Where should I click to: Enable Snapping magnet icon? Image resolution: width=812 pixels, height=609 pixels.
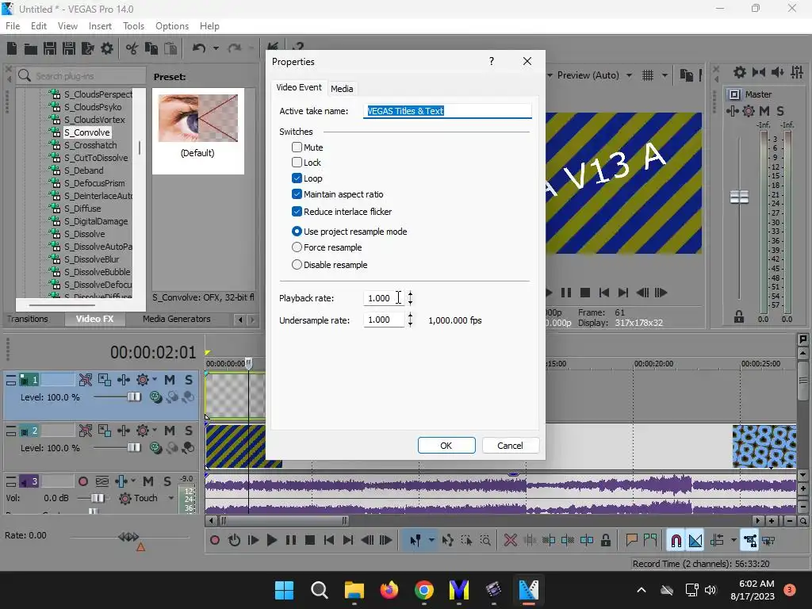click(x=676, y=541)
